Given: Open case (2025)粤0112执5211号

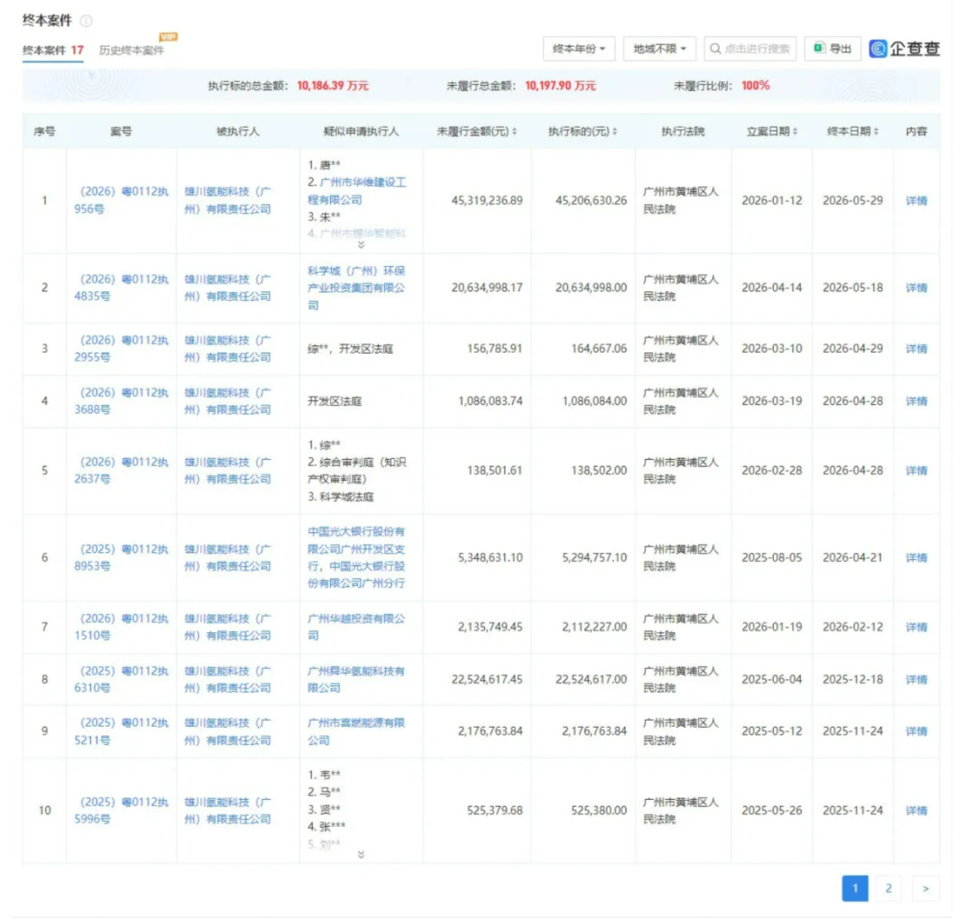Looking at the screenshot, I should click(x=121, y=731).
